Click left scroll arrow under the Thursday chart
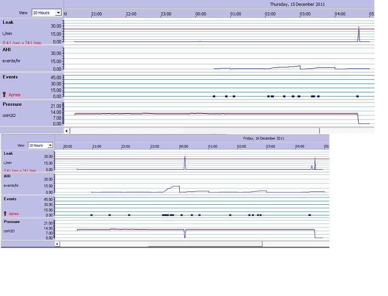The height and width of the screenshot is (296, 388). pos(67,131)
